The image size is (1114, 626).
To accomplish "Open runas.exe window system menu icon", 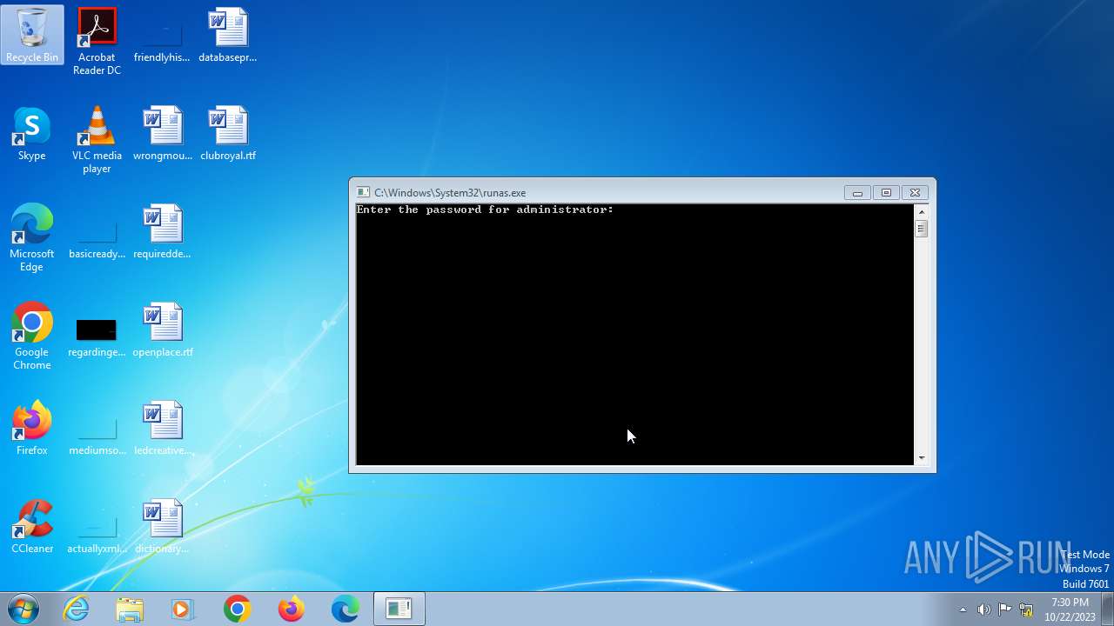I will 364,192.
